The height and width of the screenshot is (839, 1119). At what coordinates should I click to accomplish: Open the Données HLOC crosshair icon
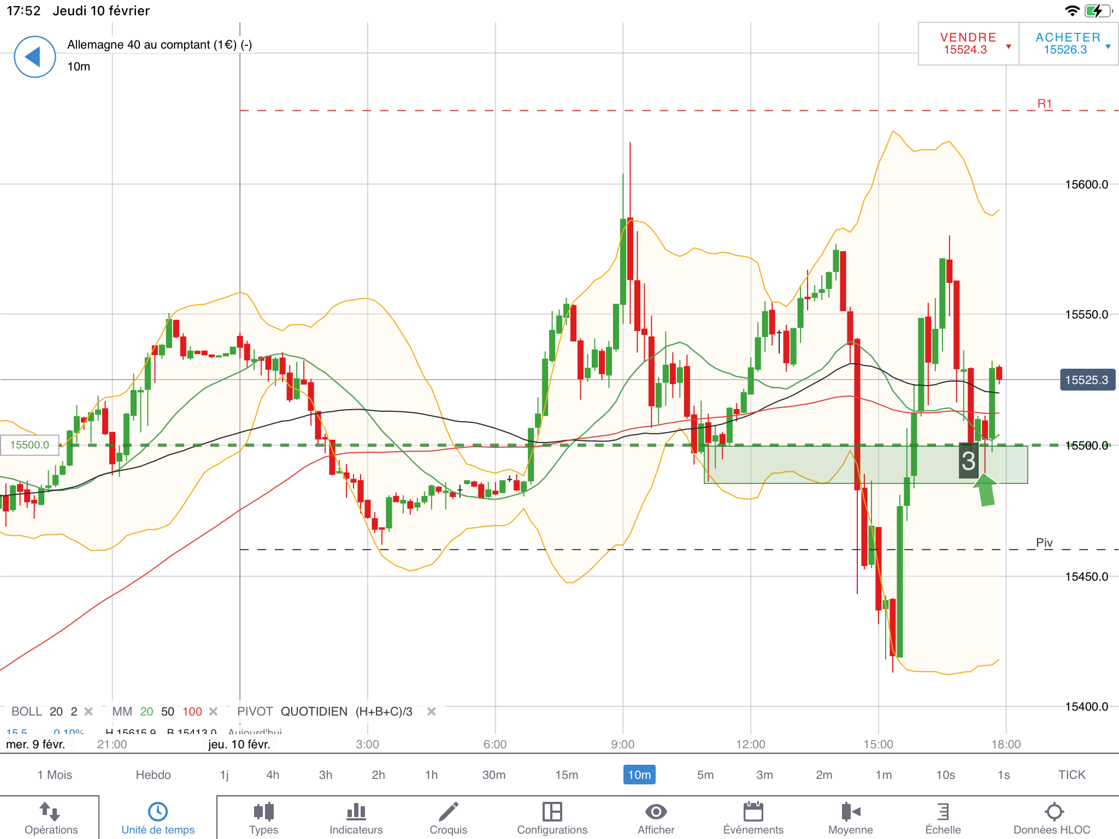(1054, 812)
